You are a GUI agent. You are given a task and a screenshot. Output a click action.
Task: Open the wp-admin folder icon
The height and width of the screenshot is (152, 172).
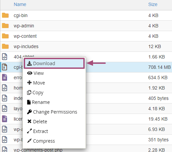click(x=5, y=26)
